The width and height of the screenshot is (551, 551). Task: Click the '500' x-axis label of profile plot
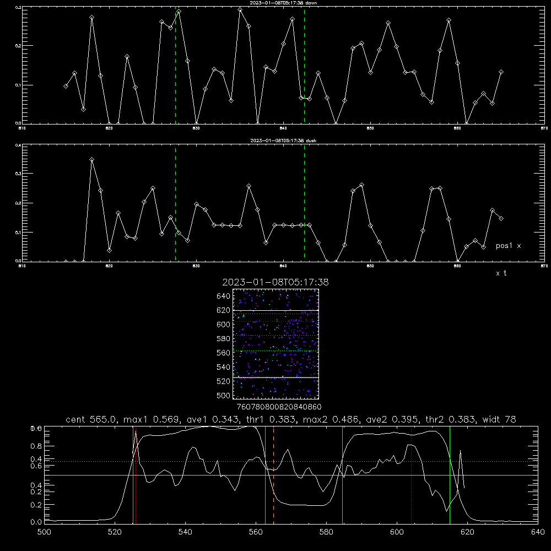44,532
